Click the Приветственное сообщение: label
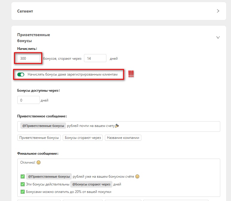This screenshot has height=201, width=231. [x=42, y=116]
